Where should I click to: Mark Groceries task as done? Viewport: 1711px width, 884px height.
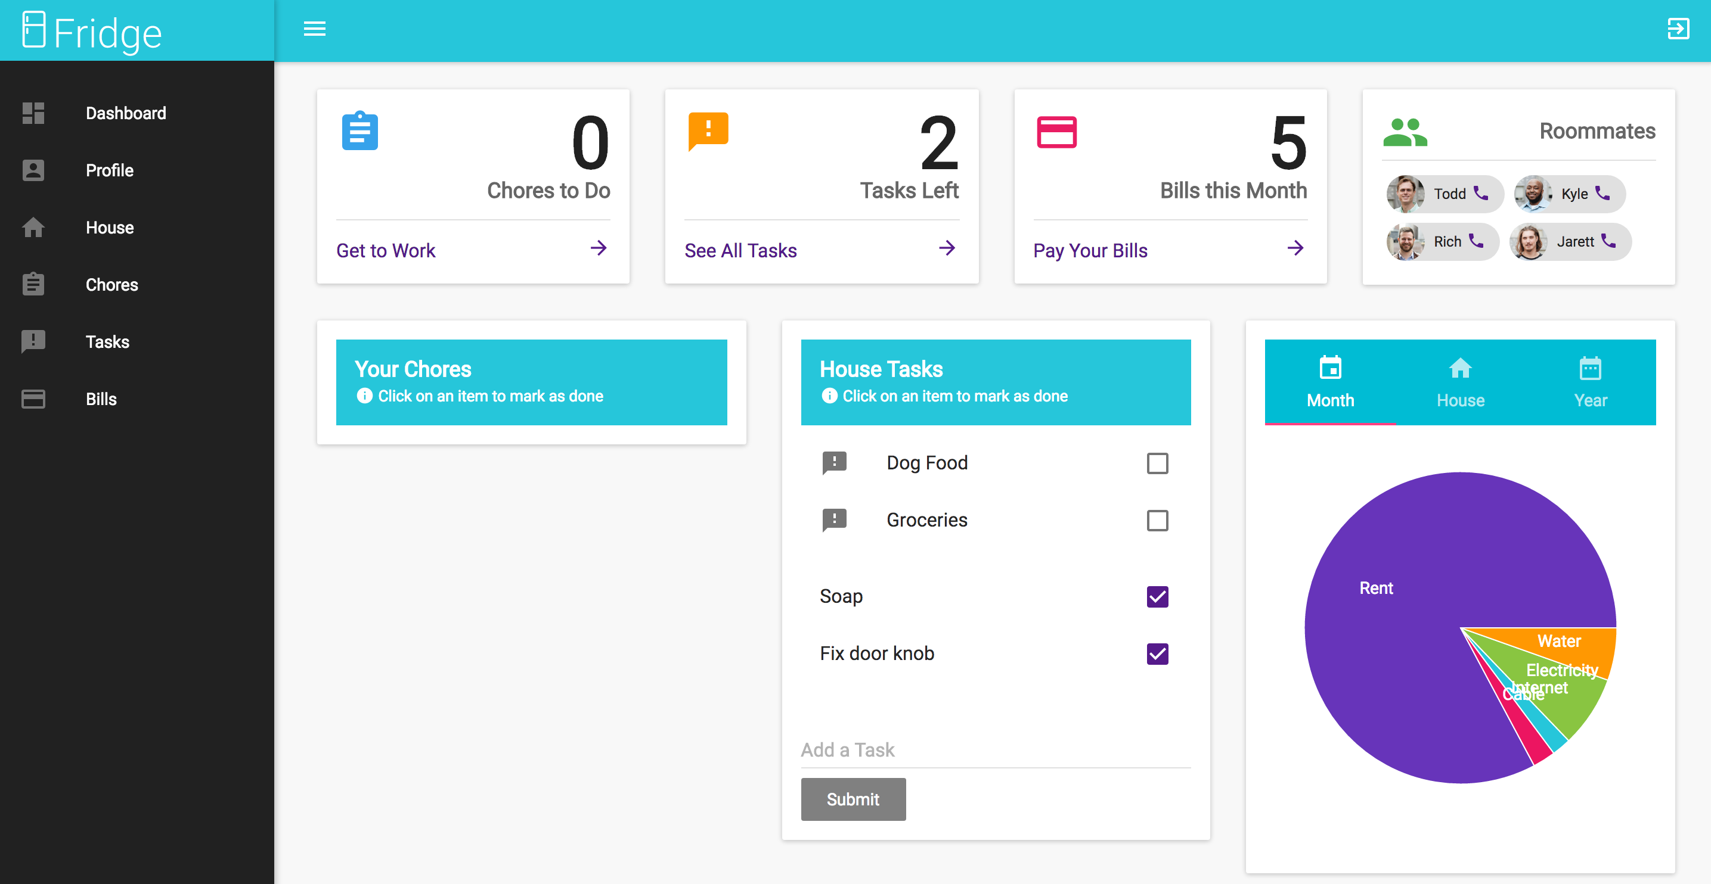pyautogui.click(x=1157, y=520)
